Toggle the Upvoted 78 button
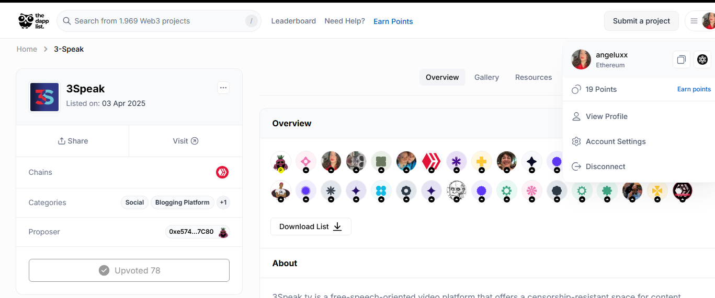 pos(129,270)
